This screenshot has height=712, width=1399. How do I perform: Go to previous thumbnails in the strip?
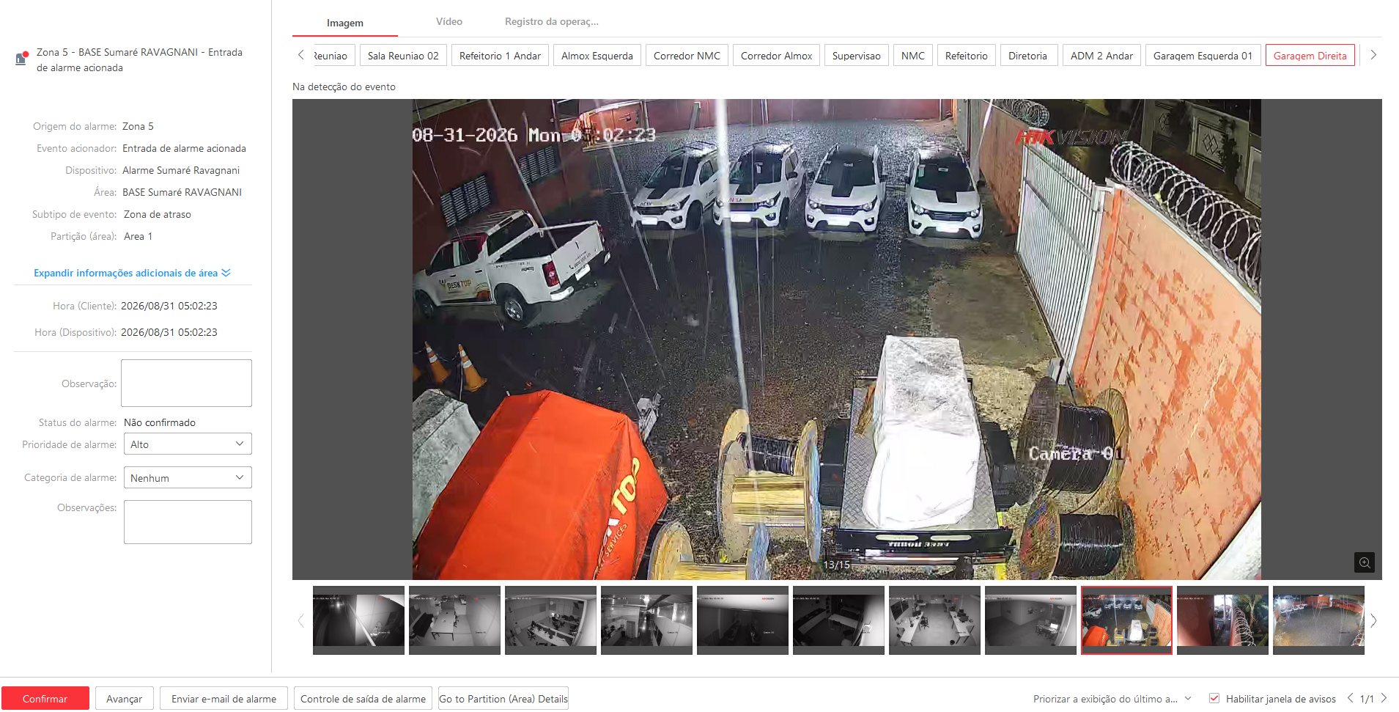coord(300,620)
